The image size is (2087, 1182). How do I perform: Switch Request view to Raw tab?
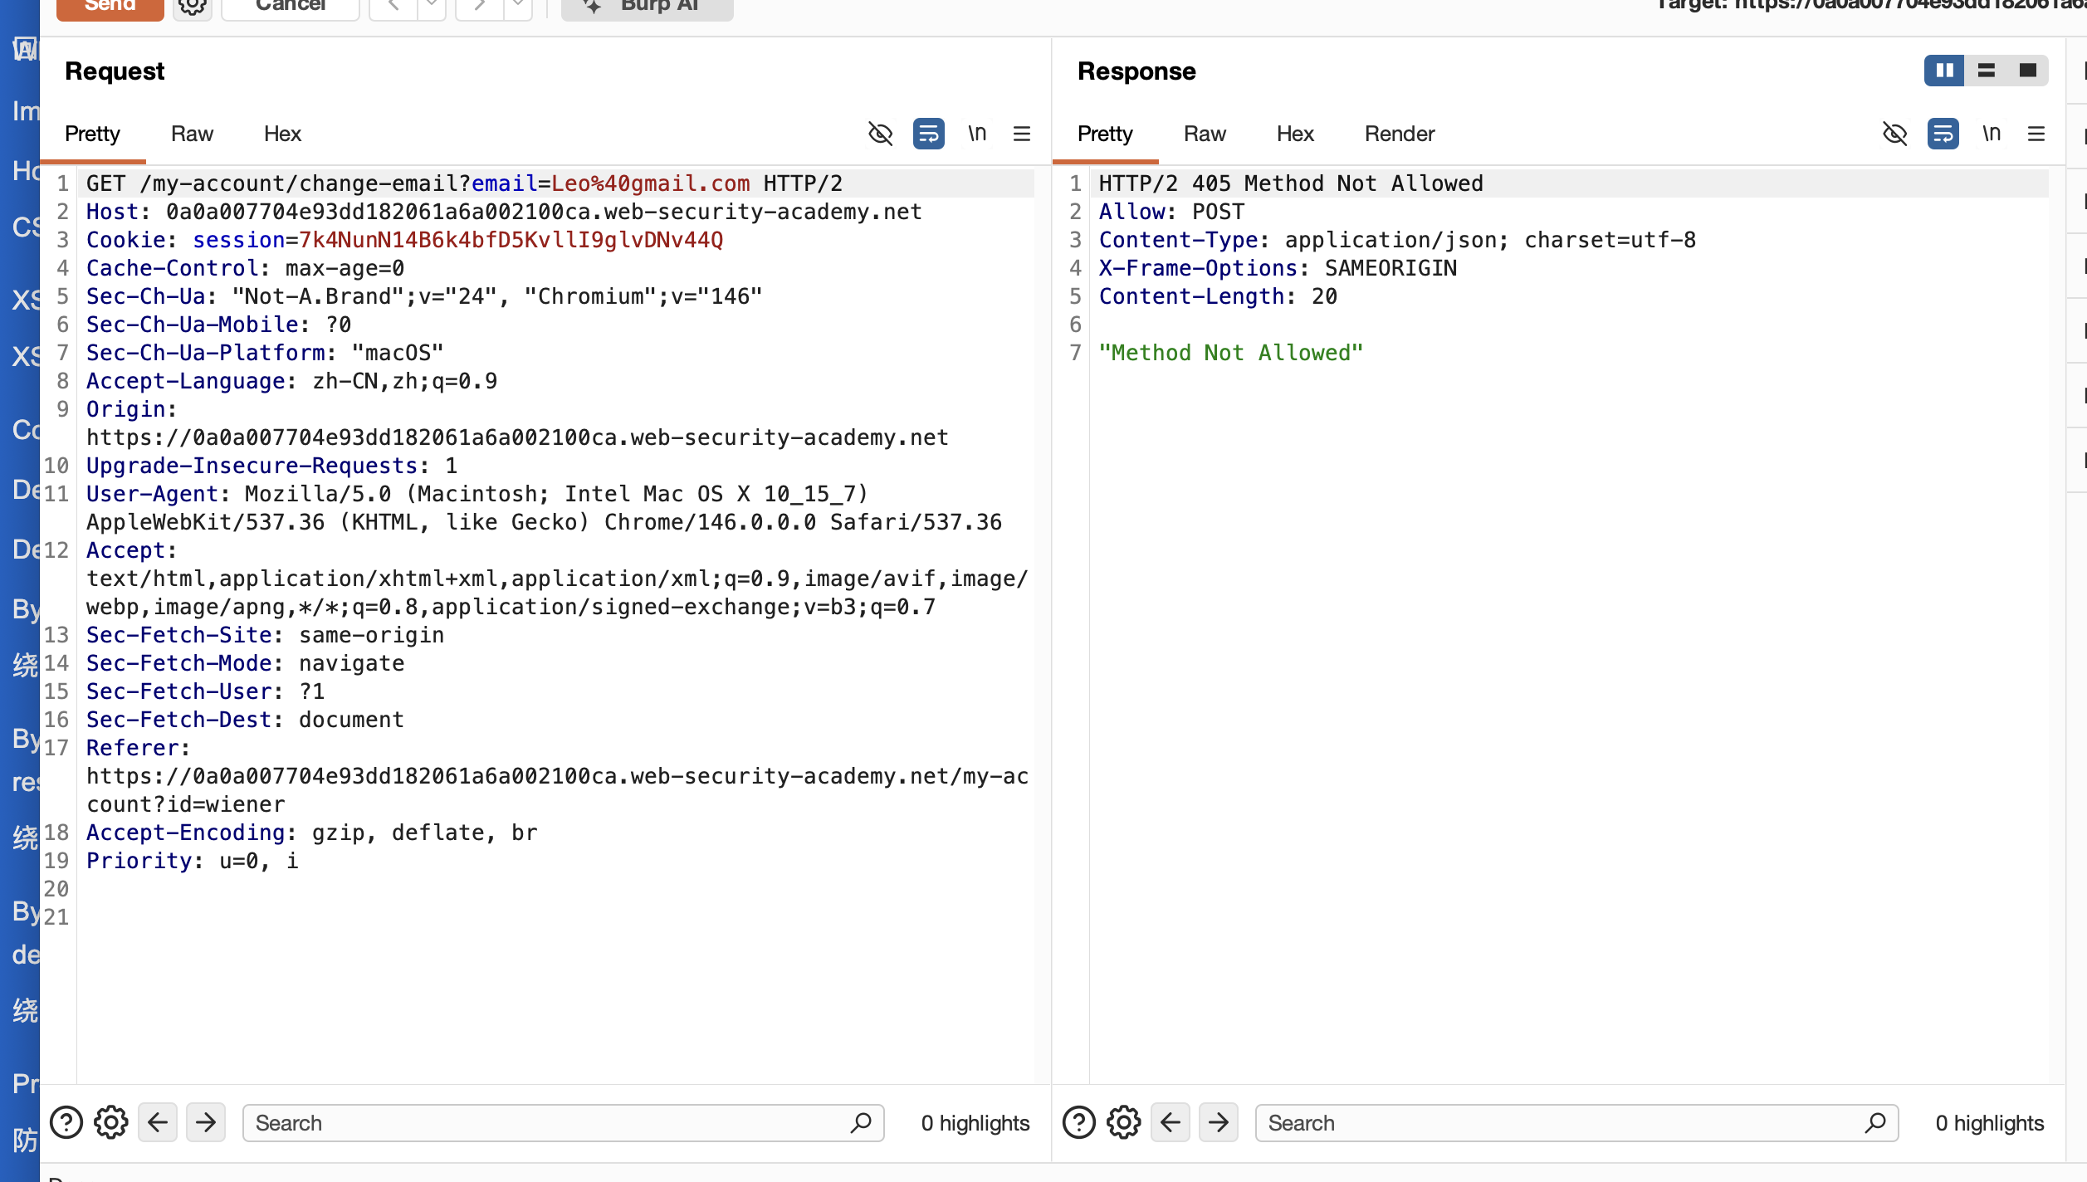192,134
